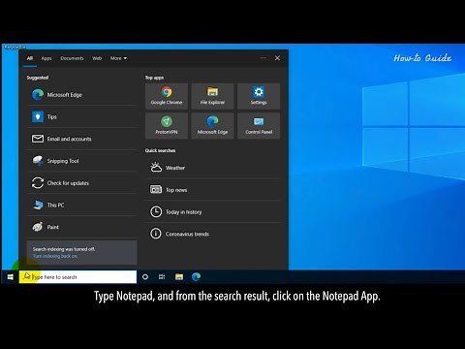Select the All search tab
This screenshot has height=349, width=465.
pyautogui.click(x=30, y=58)
